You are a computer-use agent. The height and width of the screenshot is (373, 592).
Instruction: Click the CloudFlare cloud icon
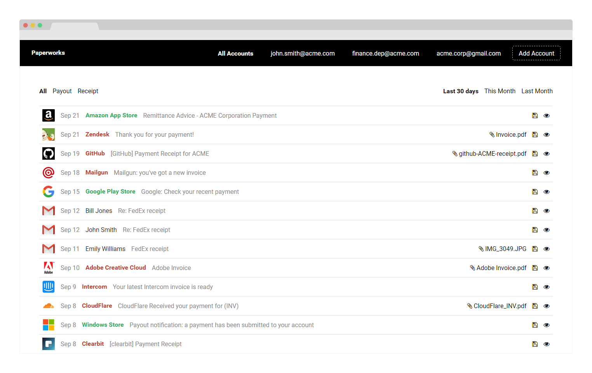pyautogui.click(x=49, y=306)
